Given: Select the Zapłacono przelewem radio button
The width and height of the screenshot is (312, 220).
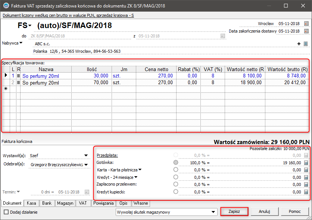Looking at the screenshot, I should point(176,184).
